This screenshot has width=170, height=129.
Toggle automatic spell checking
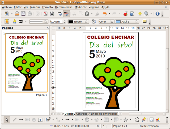(66, 13)
